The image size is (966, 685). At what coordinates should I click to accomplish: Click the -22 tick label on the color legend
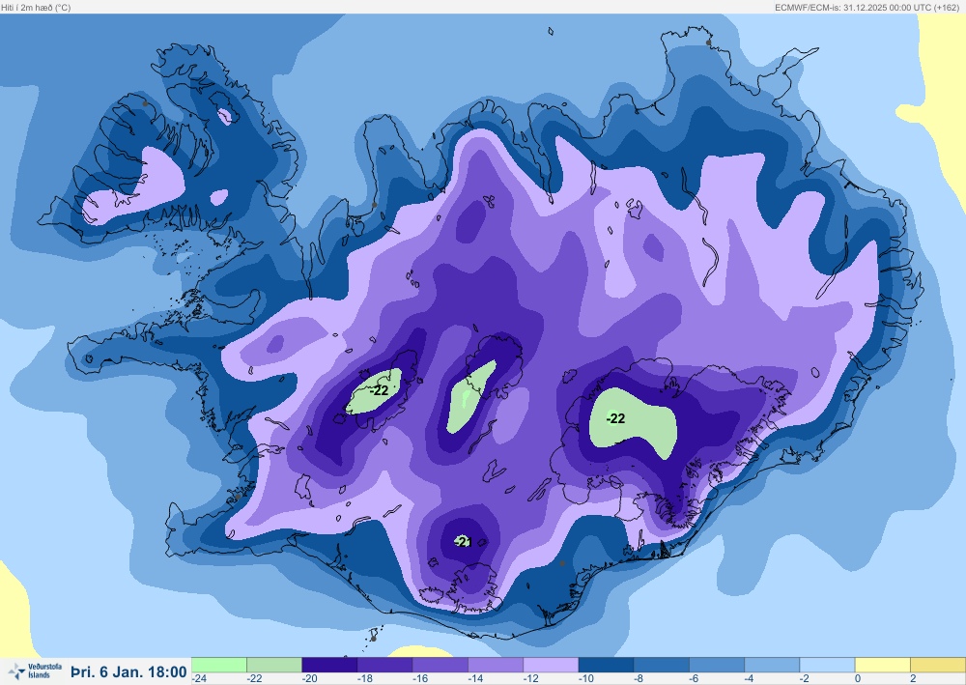click(254, 679)
